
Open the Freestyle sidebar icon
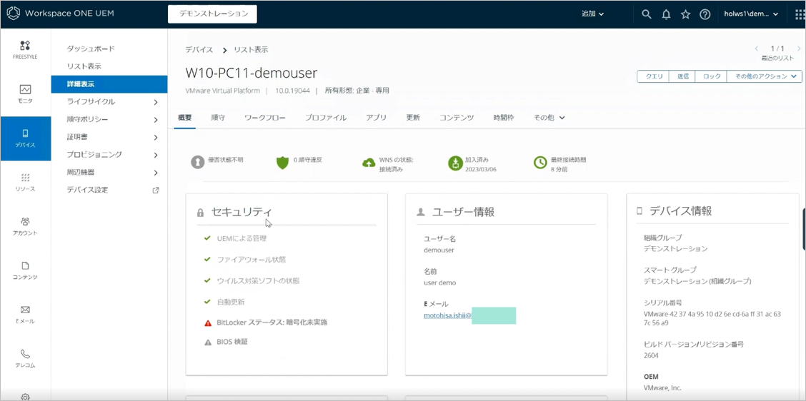tap(25, 49)
